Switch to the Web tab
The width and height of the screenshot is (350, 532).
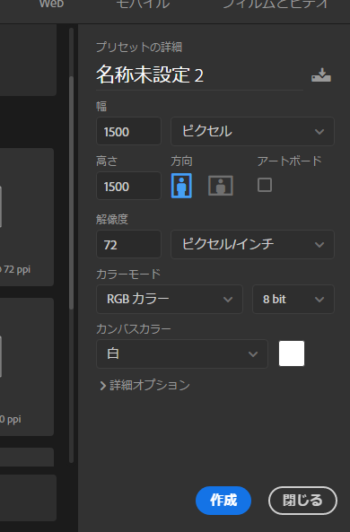point(51,4)
